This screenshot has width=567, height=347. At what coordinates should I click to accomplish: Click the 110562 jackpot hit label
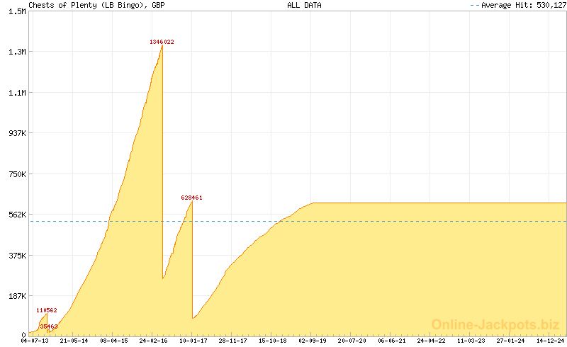(x=47, y=311)
